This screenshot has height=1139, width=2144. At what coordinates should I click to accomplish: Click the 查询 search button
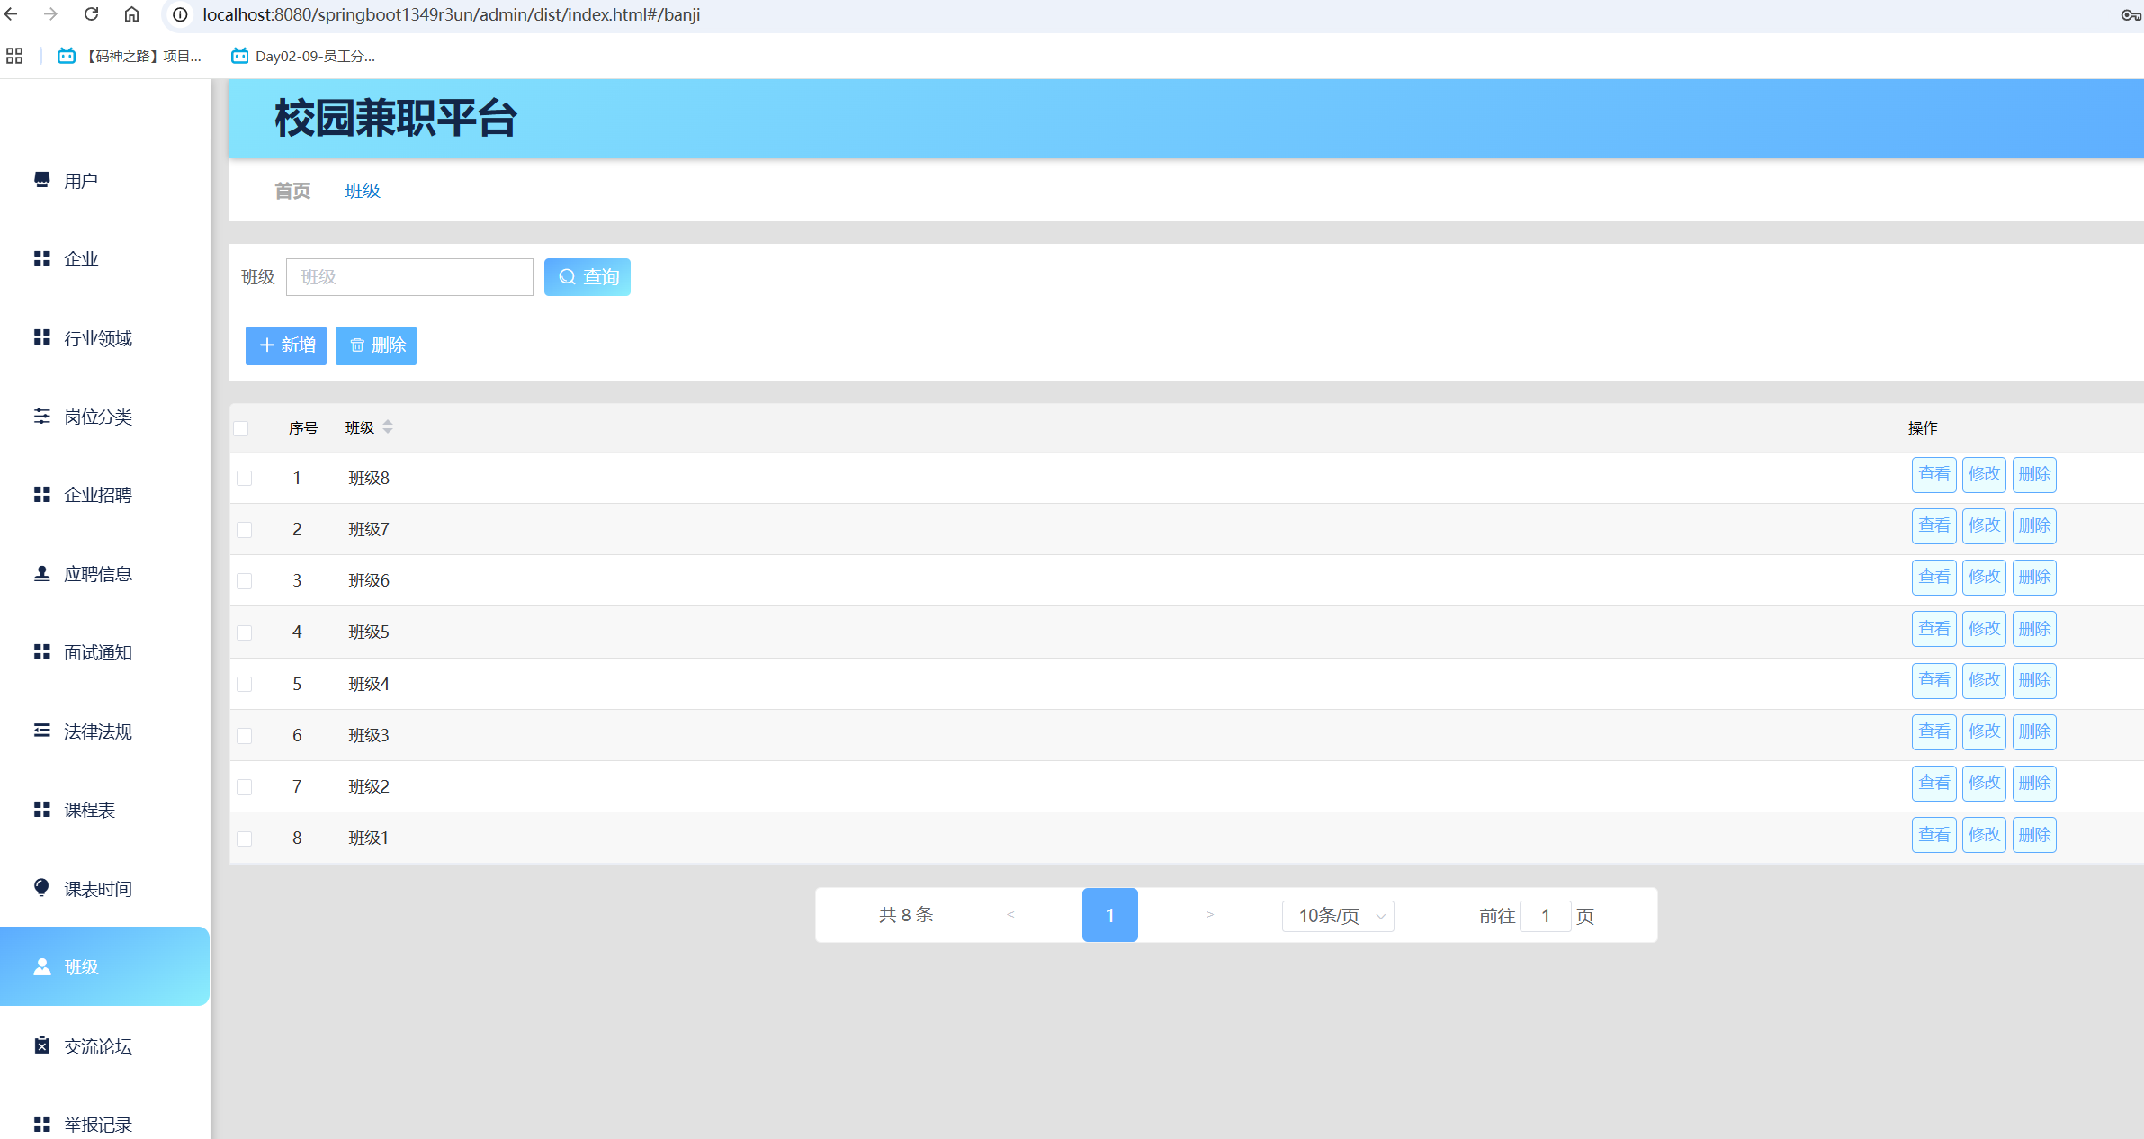pyautogui.click(x=588, y=277)
